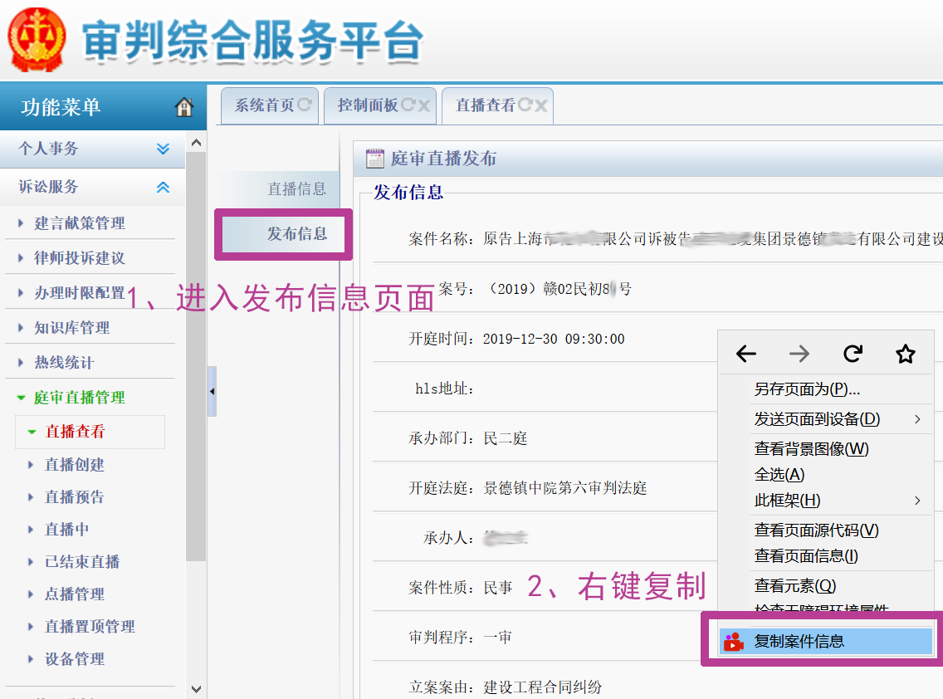Collapse the 庭审直播管理 tree node
The image size is (943, 699).
(22, 398)
